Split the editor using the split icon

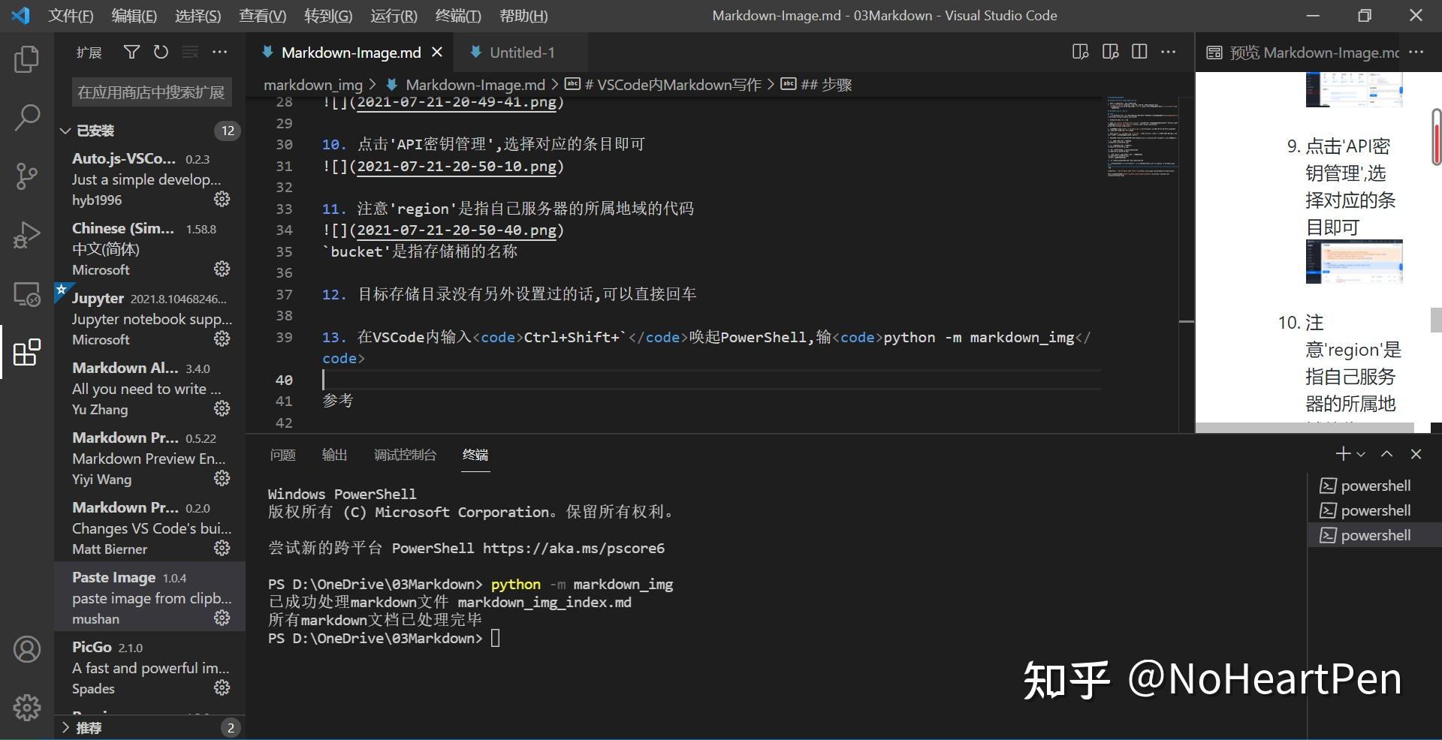pyautogui.click(x=1139, y=52)
